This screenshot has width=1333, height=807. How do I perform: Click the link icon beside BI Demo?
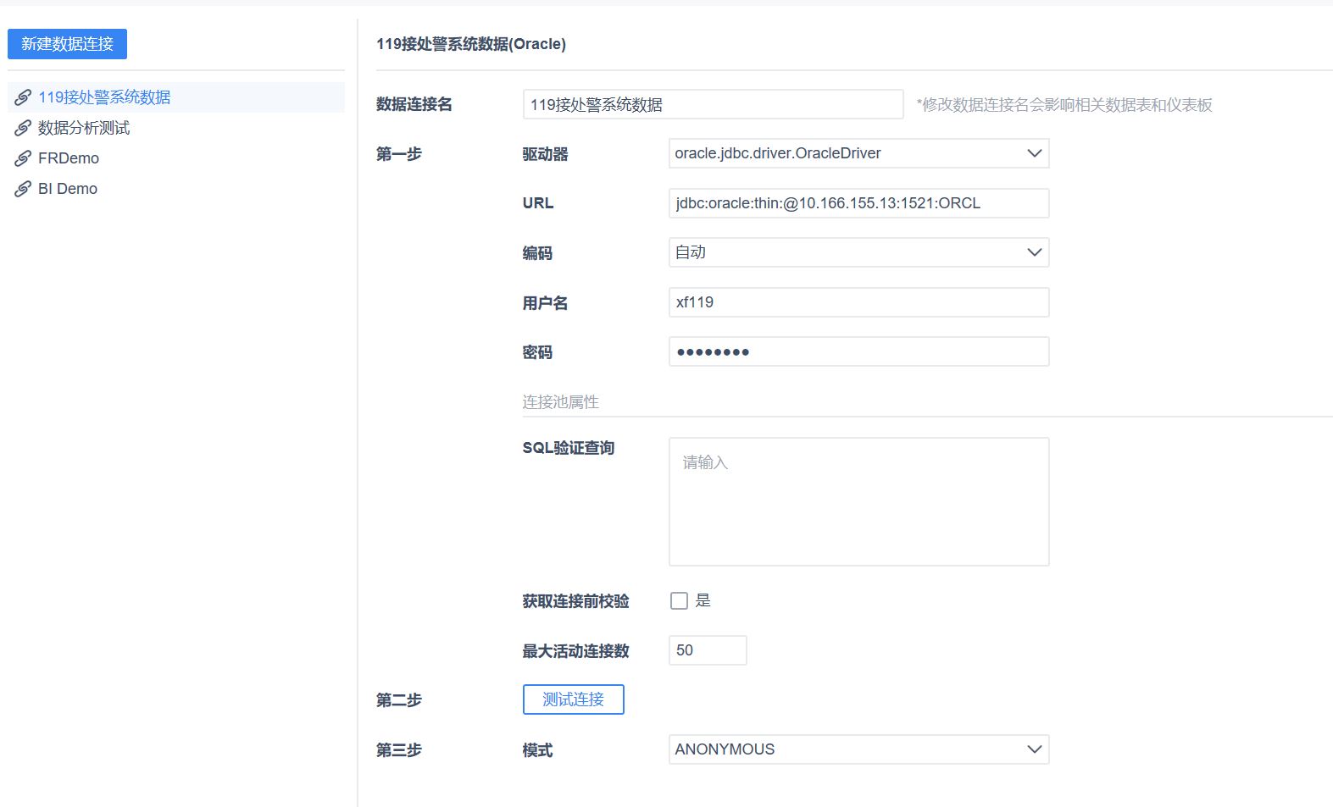click(23, 189)
